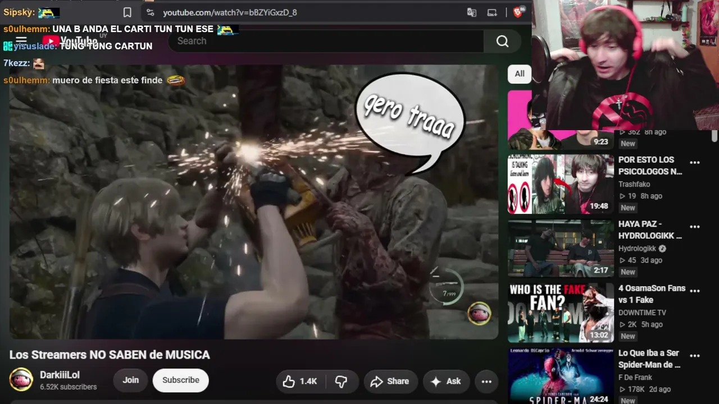Click channel name 'Hydrologikk' in recommendations

(637, 249)
